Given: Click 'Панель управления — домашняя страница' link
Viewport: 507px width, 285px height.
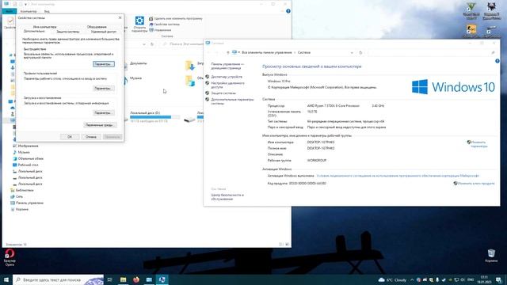Looking at the screenshot, I should 227,66.
